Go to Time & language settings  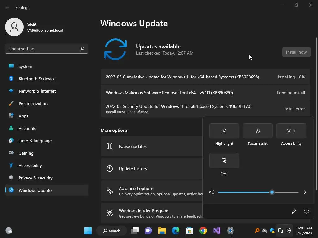click(47, 141)
